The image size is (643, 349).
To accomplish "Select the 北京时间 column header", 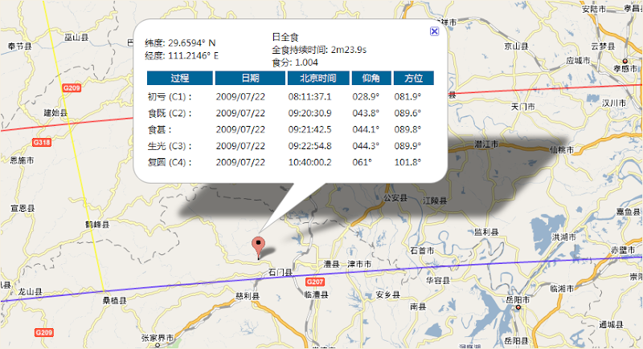I will click(318, 78).
